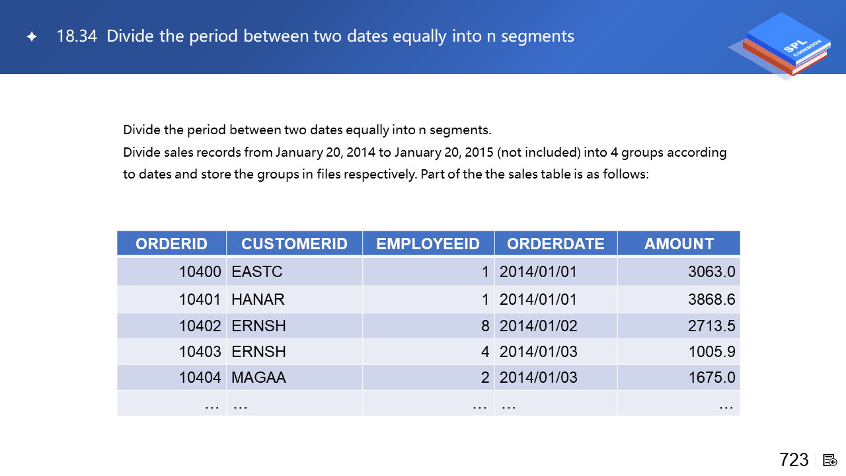
Task: Click the amount 3868.6 cell
Action: coord(711,299)
